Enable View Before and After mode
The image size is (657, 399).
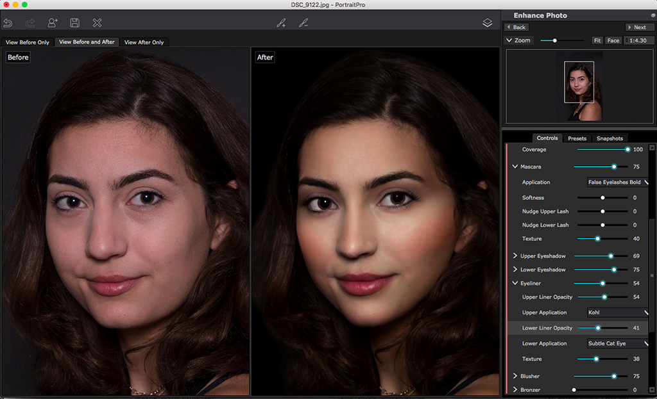(87, 42)
